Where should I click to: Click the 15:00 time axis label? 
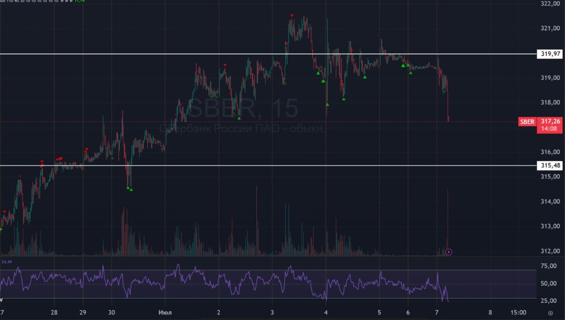click(518, 312)
